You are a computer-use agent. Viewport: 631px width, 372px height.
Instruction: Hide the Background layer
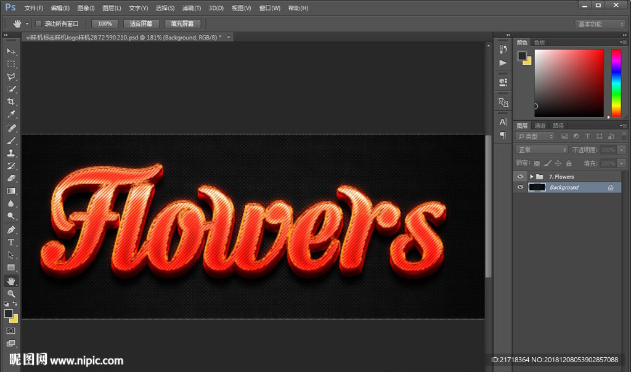coord(520,187)
